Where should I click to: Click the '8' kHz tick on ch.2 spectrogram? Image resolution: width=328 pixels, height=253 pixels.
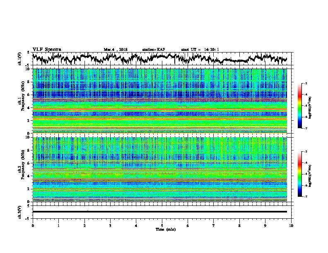coord(29,150)
